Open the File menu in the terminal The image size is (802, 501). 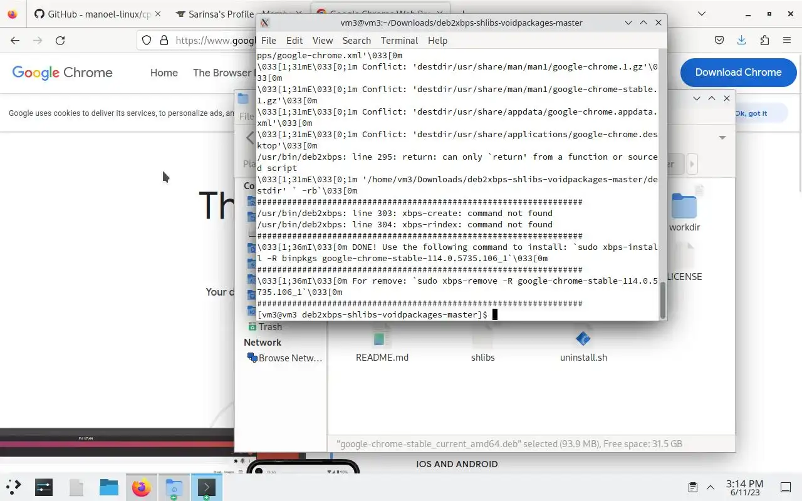(268, 40)
